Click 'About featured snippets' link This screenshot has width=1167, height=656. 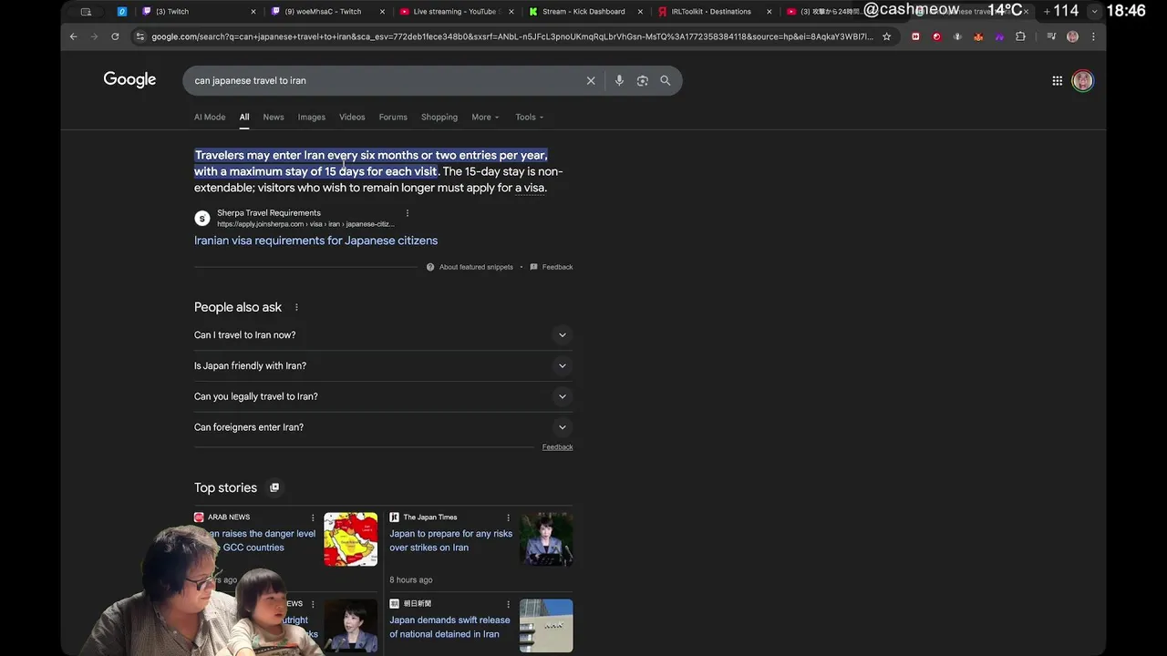[x=476, y=267]
